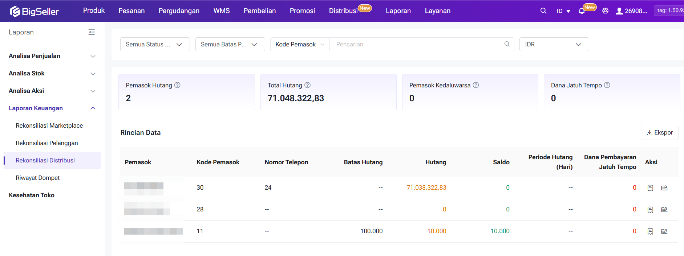Screen dimensions: 684x256
Task: Open the global search magnifier in header
Action: 543,11
